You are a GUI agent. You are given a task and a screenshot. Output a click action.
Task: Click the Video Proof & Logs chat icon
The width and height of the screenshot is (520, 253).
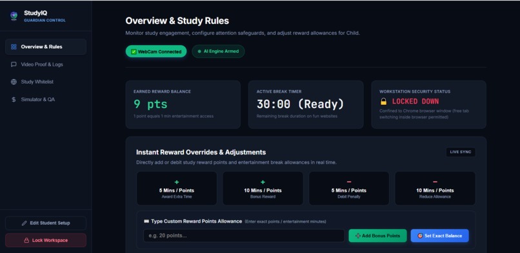pyautogui.click(x=14, y=64)
